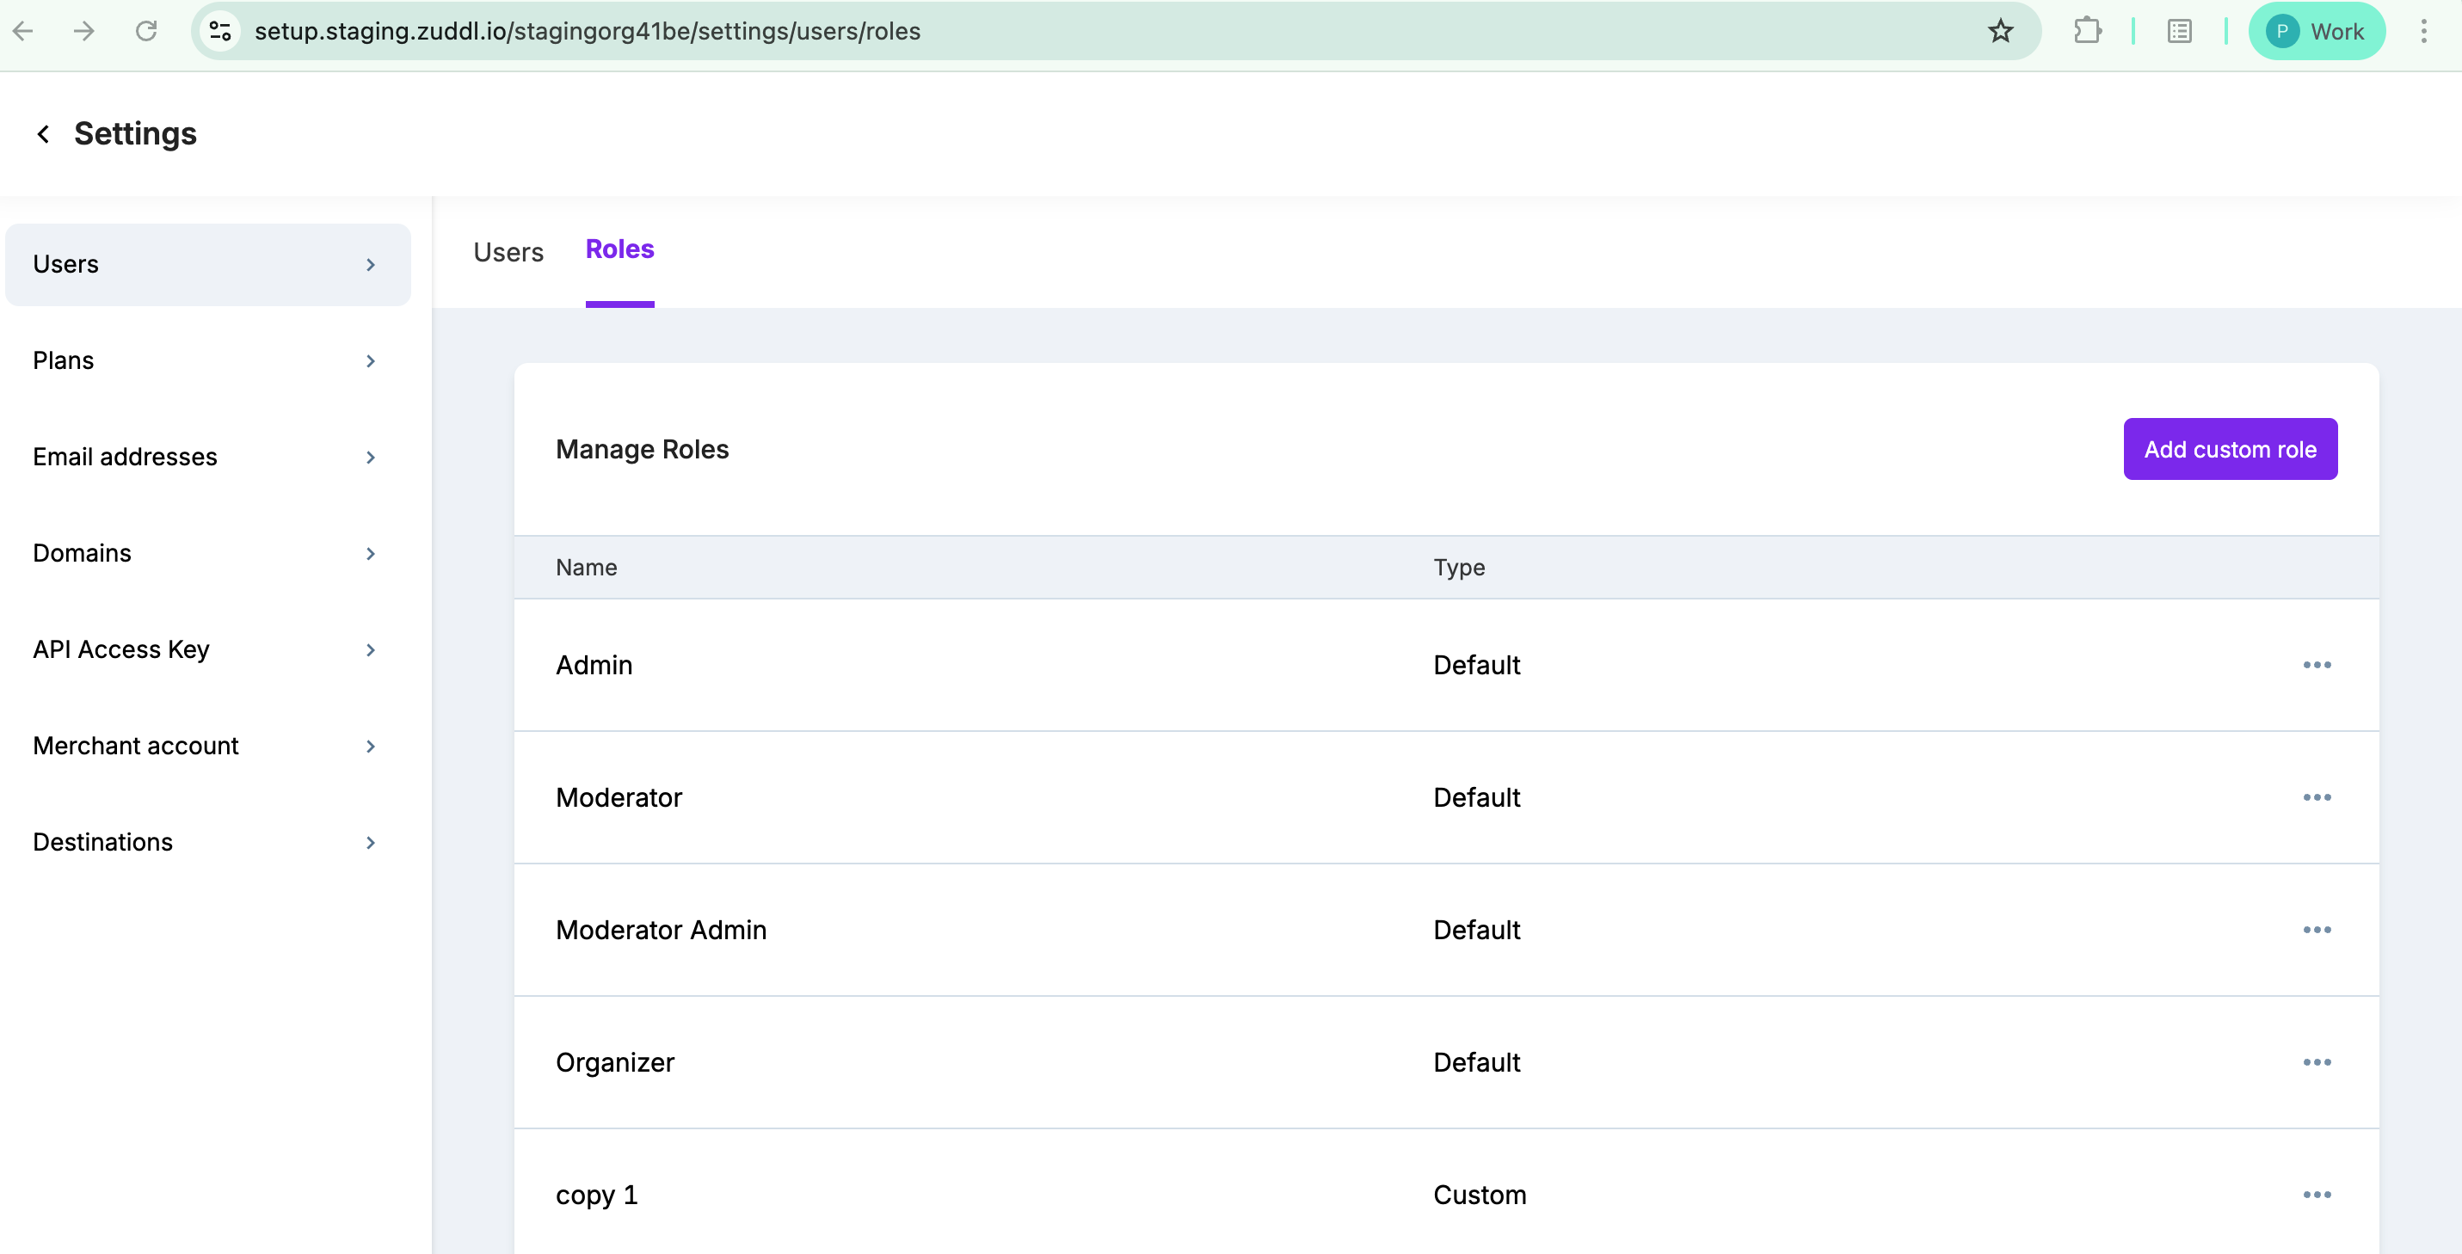Image resolution: width=2462 pixels, height=1254 pixels.
Task: Click the browser reload icon
Action: 146,32
